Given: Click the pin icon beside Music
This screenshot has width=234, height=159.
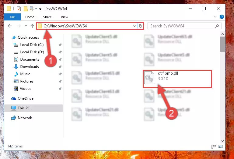Looking at the screenshot, I should click(60, 74).
